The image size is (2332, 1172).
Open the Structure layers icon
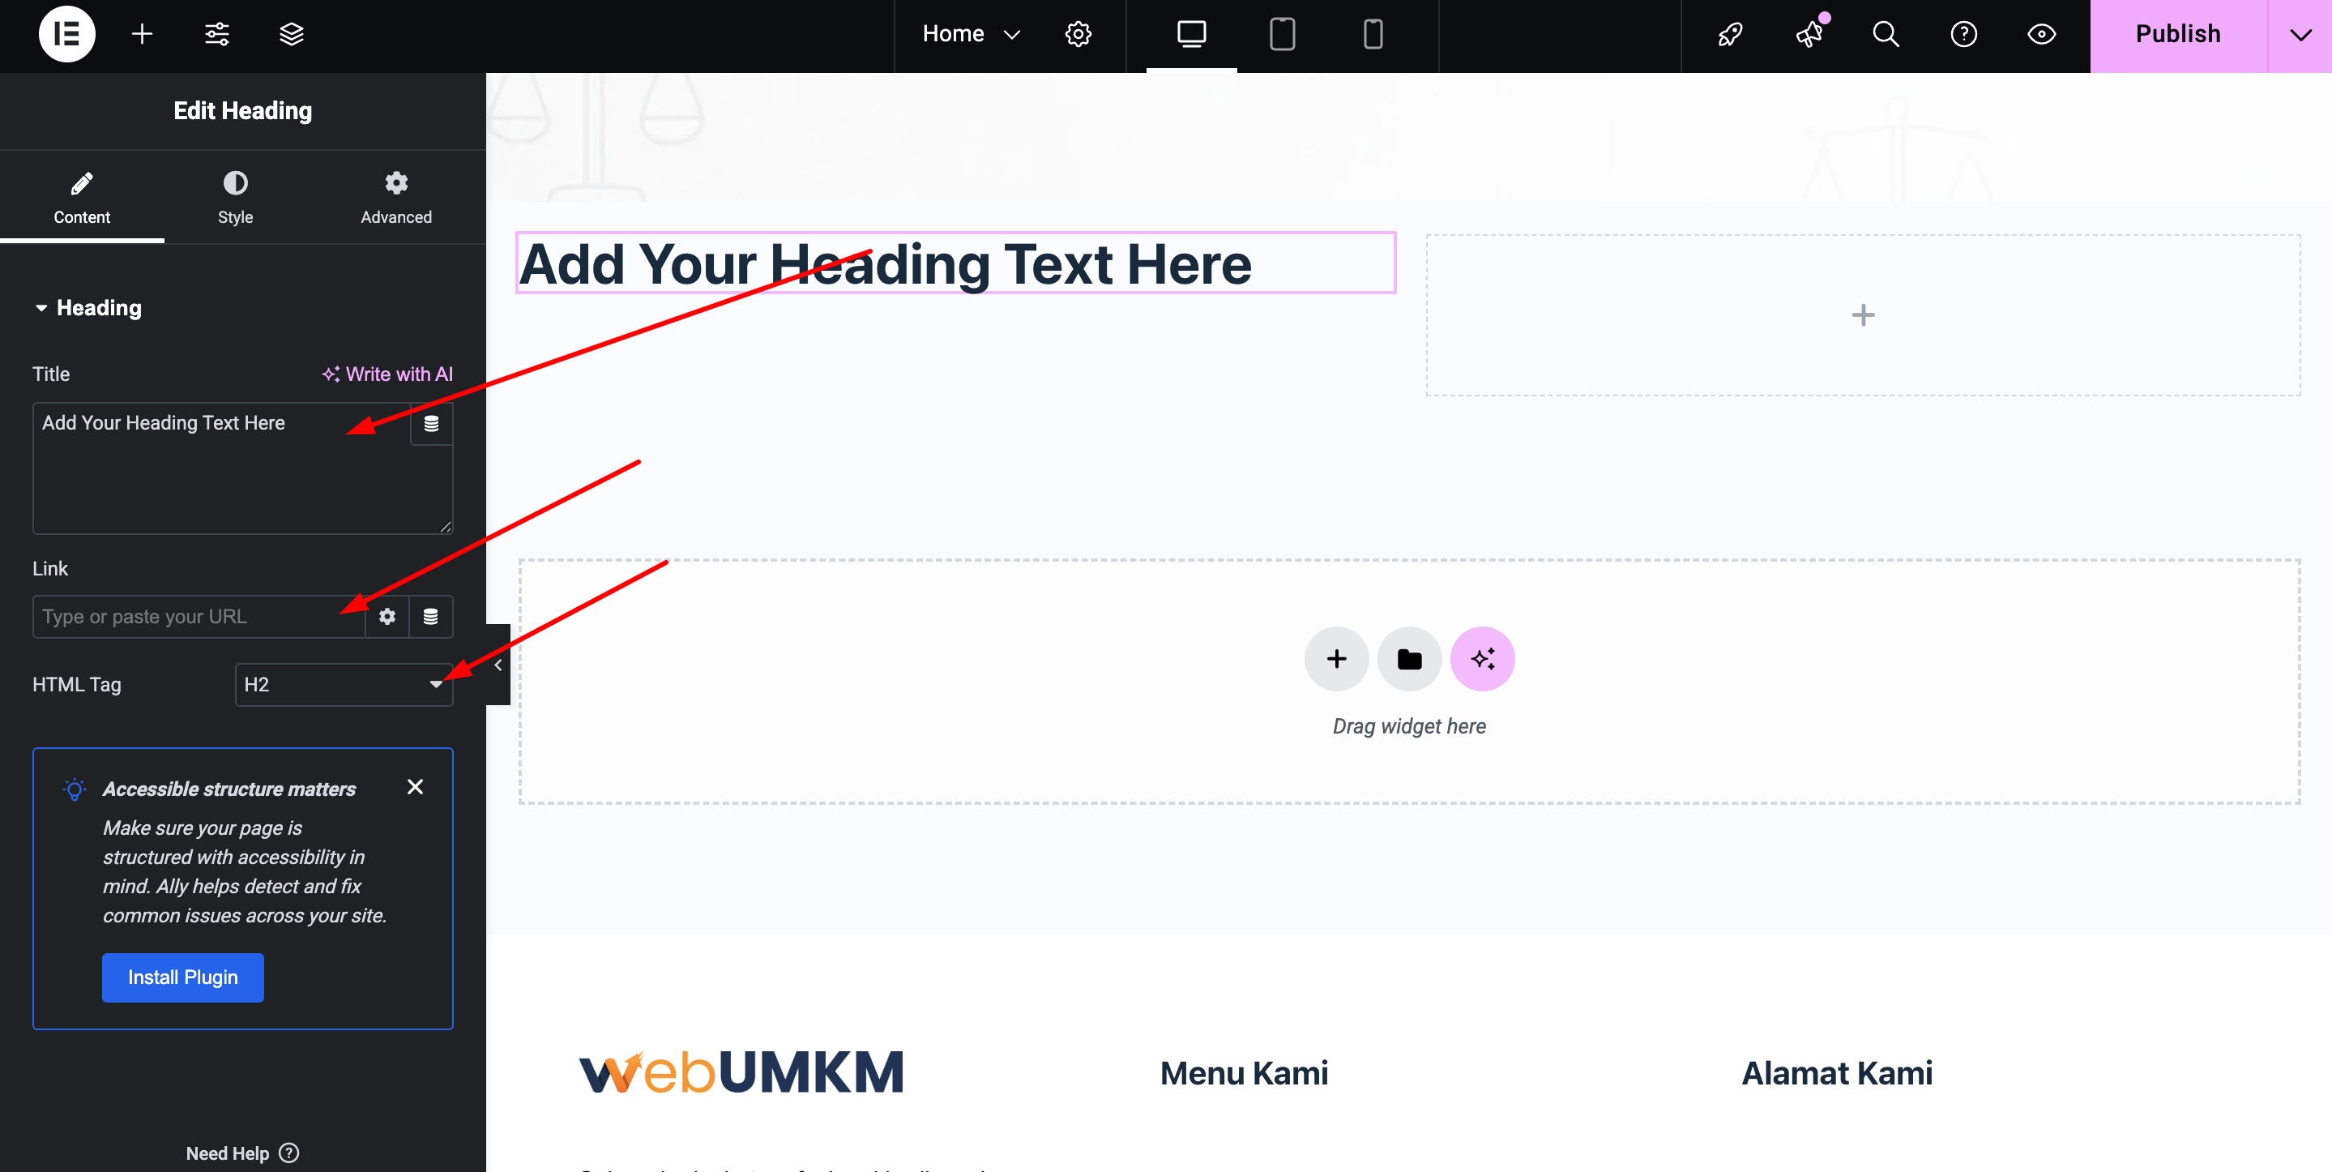(291, 34)
